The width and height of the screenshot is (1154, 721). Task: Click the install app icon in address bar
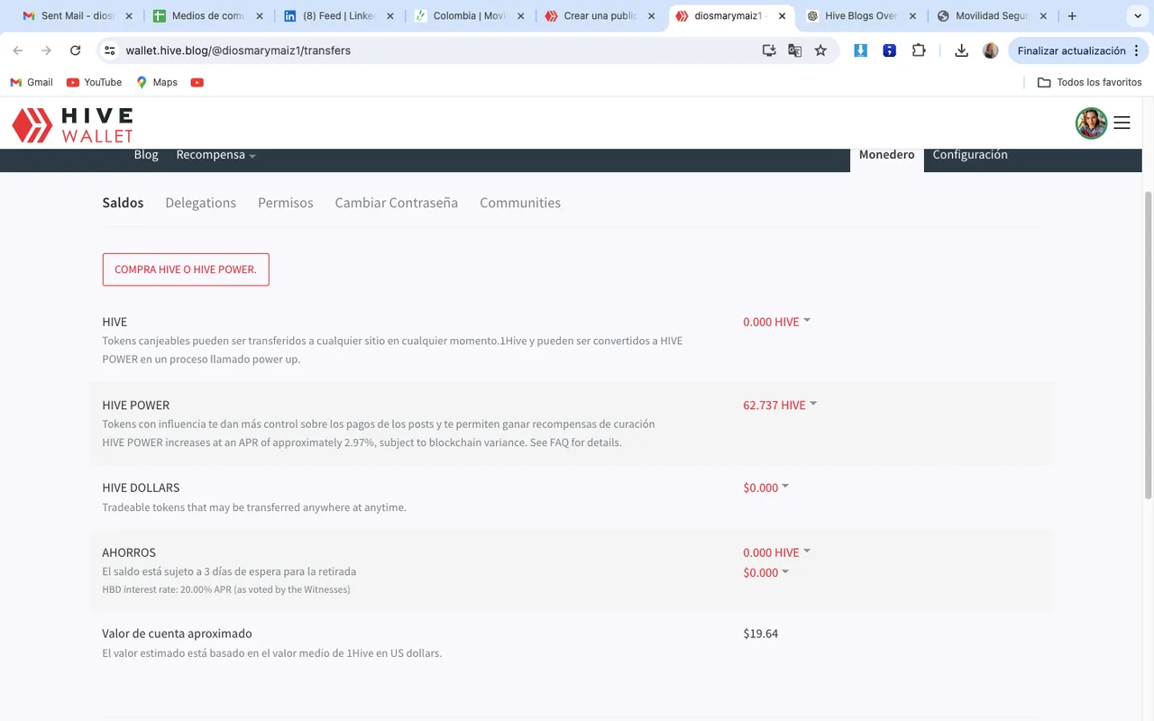point(769,50)
